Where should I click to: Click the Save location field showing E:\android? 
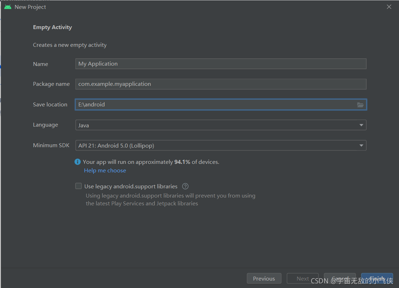coord(221,105)
